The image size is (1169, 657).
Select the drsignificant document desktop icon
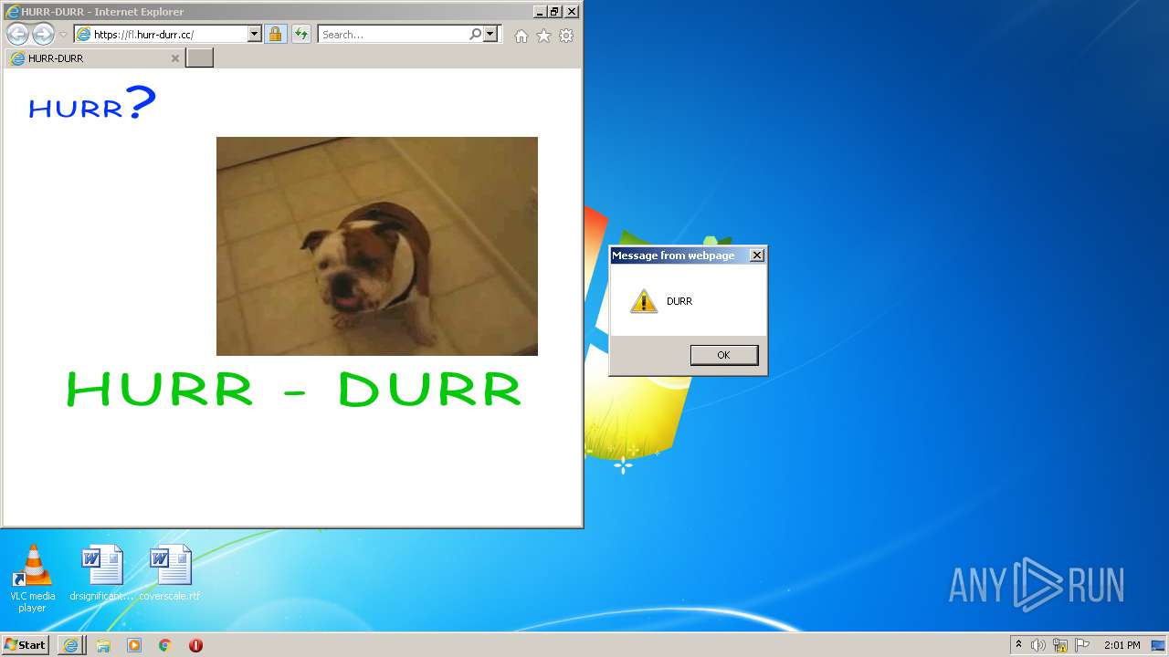[x=101, y=573]
